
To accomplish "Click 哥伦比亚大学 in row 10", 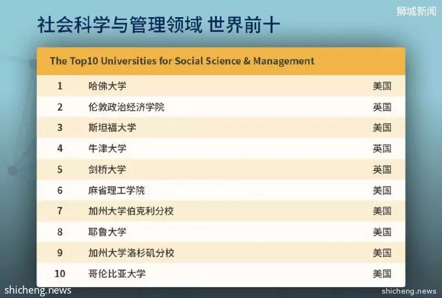I will point(117,274).
